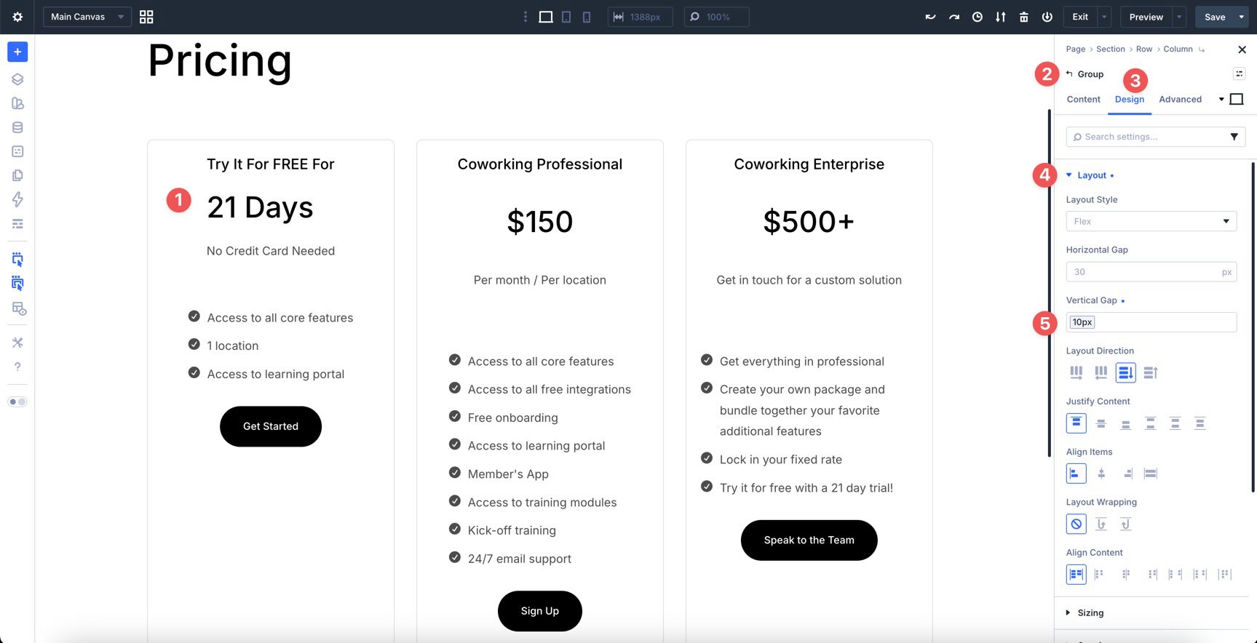Select the first Align Content option
Screen dimensions: 1257x643
[1076, 575]
